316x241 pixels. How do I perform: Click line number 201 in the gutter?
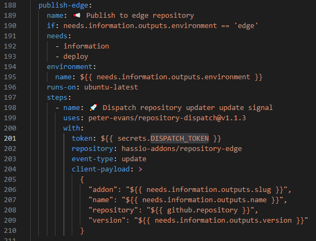pyautogui.click(x=10, y=139)
